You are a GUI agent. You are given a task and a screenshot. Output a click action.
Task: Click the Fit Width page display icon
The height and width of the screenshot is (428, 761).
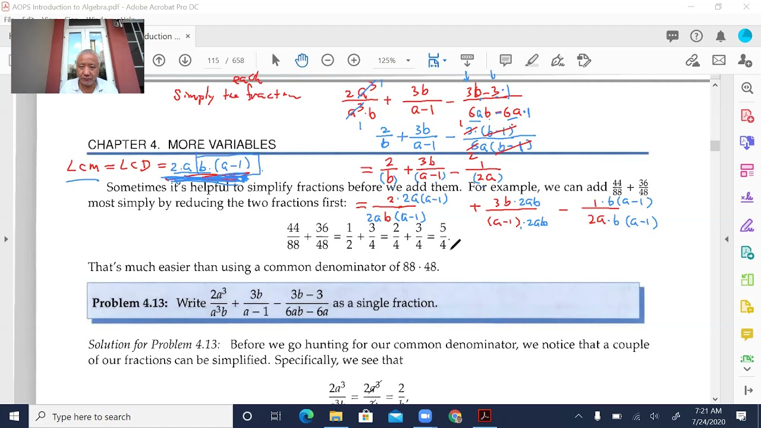(433, 60)
